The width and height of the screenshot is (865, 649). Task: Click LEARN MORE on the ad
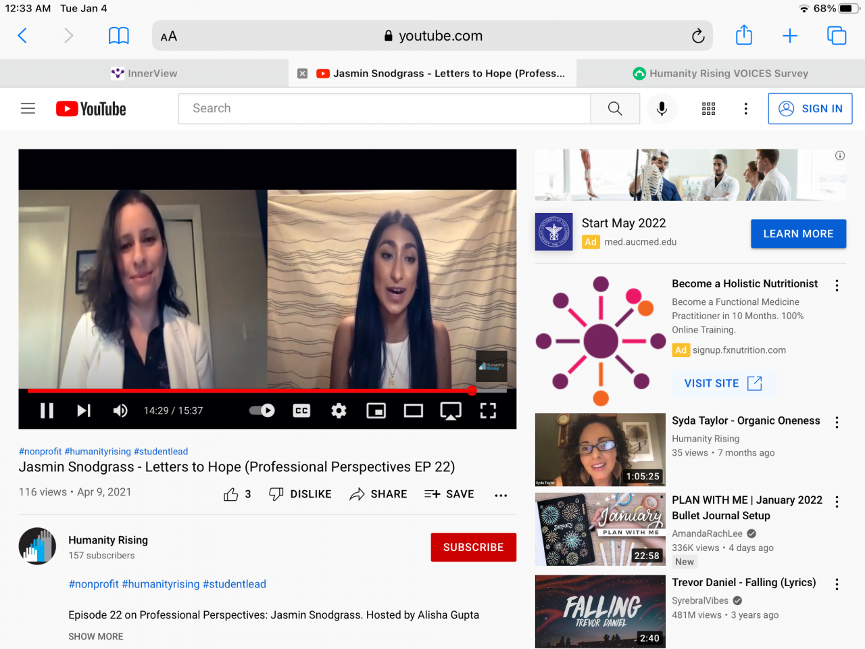(x=798, y=234)
